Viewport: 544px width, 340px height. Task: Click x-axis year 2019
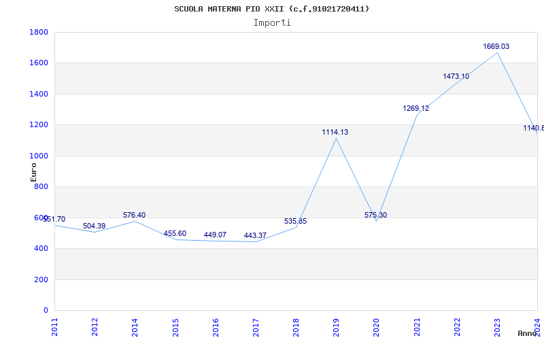coord(337,327)
